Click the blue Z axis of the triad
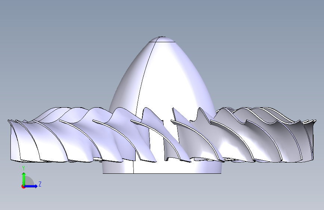This screenshot has width=324, height=210. point(30,186)
